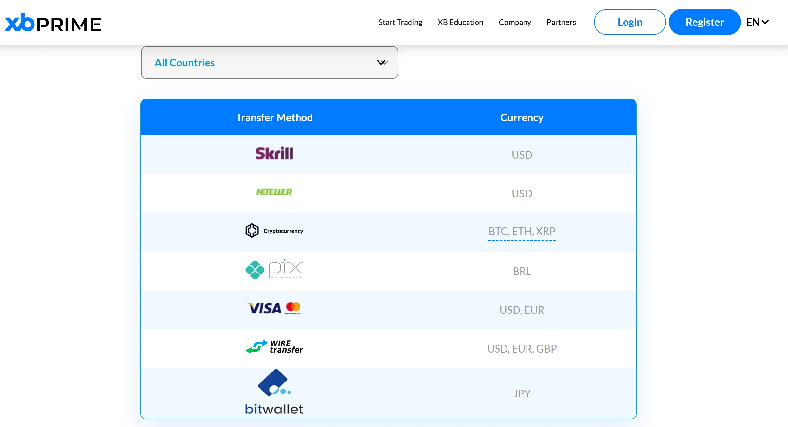Click the Register button
788x427 pixels.
pos(704,22)
